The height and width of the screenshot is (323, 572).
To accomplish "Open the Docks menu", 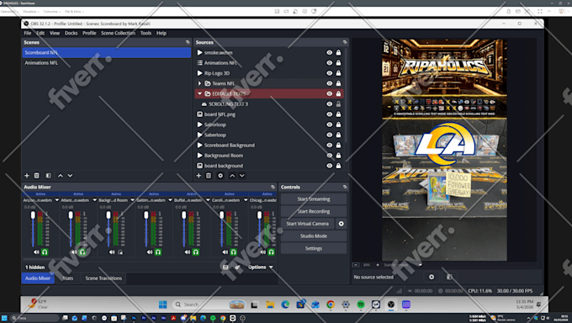I will coord(71,33).
